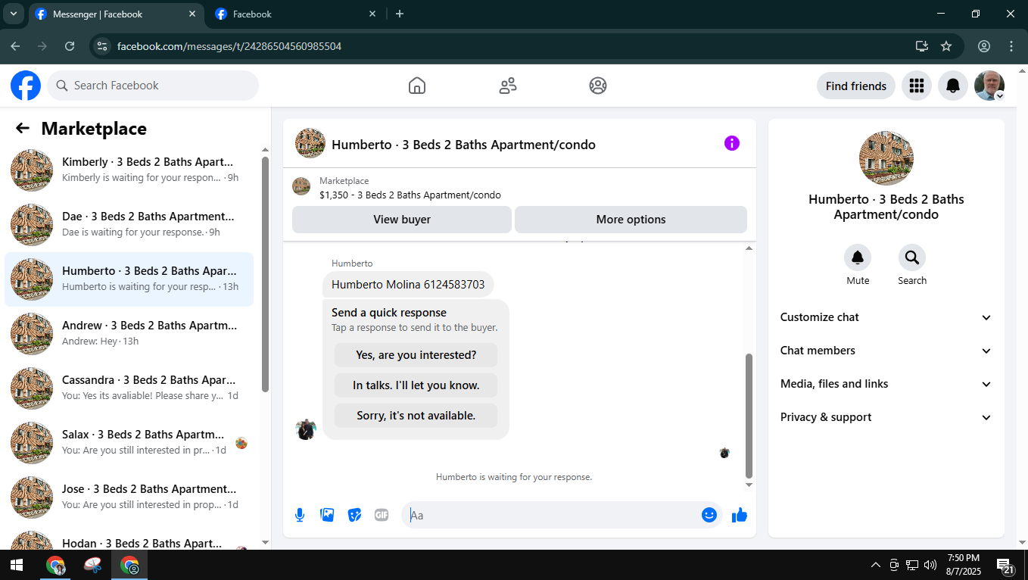Expand the Privacy & support section
This screenshot has height=580, width=1028.
coord(886,417)
